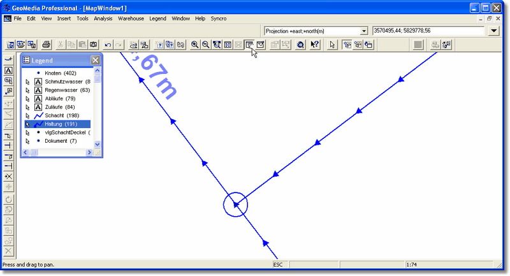This screenshot has height=276, width=510.
Task: Activate the Select Tool arrow icon
Action: pyautogui.click(x=331, y=45)
